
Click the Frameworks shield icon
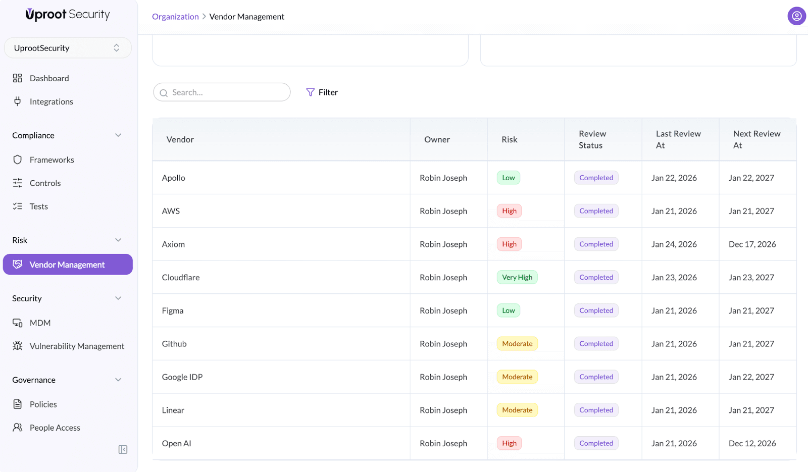(18, 160)
